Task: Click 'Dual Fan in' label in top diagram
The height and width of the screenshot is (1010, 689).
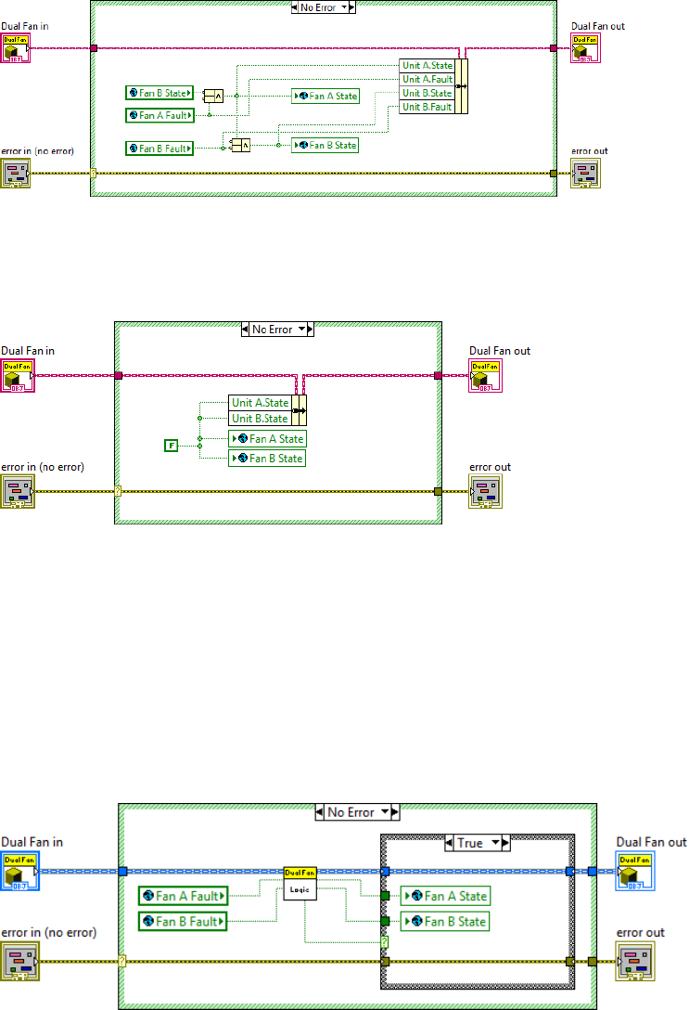Action: 24,26
